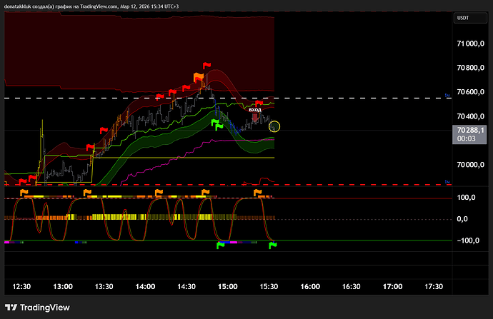Click the yellow circle marker on the last candle
Viewport: 493px width, 319px height.
(x=275, y=126)
